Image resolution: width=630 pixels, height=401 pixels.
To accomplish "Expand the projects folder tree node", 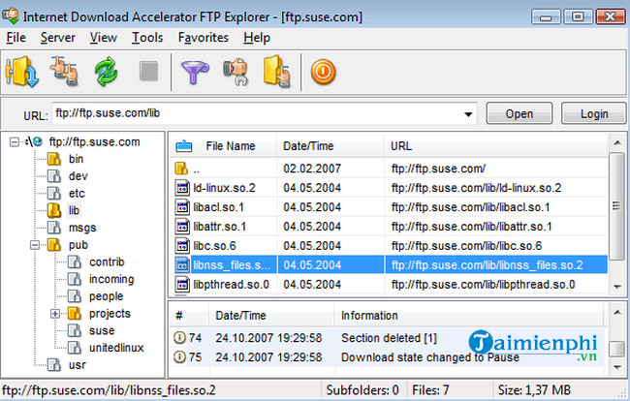I will pos(55,314).
